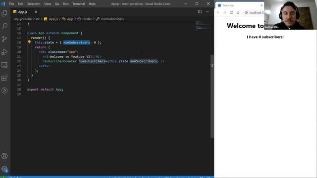Expand the numSubscribers breadcrumb
317x178 pixels.
click(110, 19)
